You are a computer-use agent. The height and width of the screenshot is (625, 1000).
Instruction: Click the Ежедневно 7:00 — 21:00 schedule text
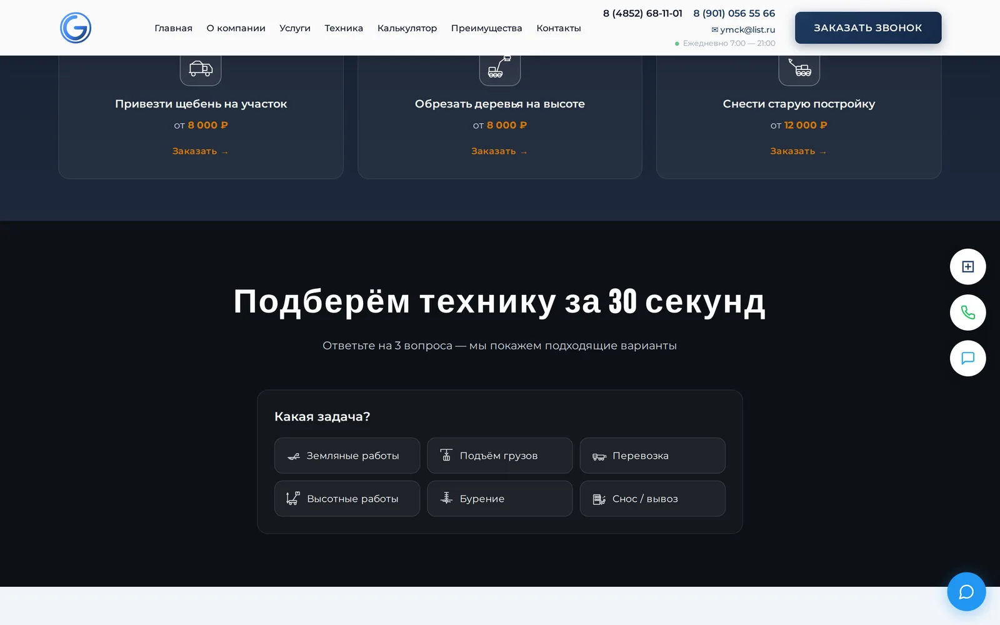(x=729, y=43)
